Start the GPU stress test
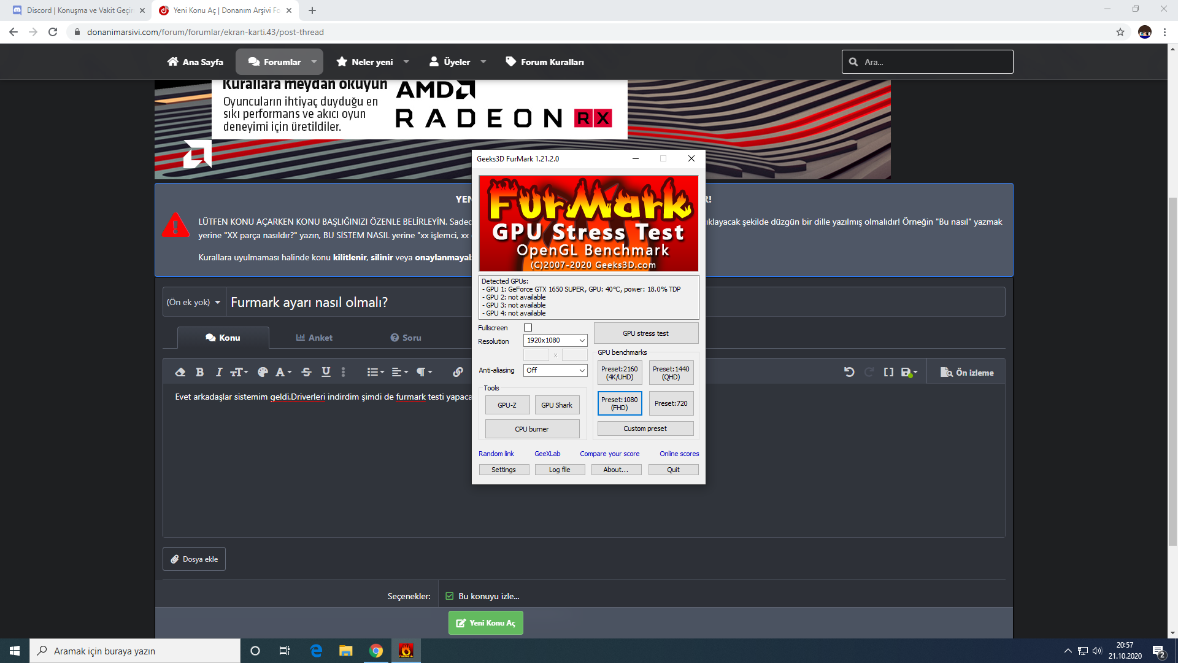 [645, 333]
